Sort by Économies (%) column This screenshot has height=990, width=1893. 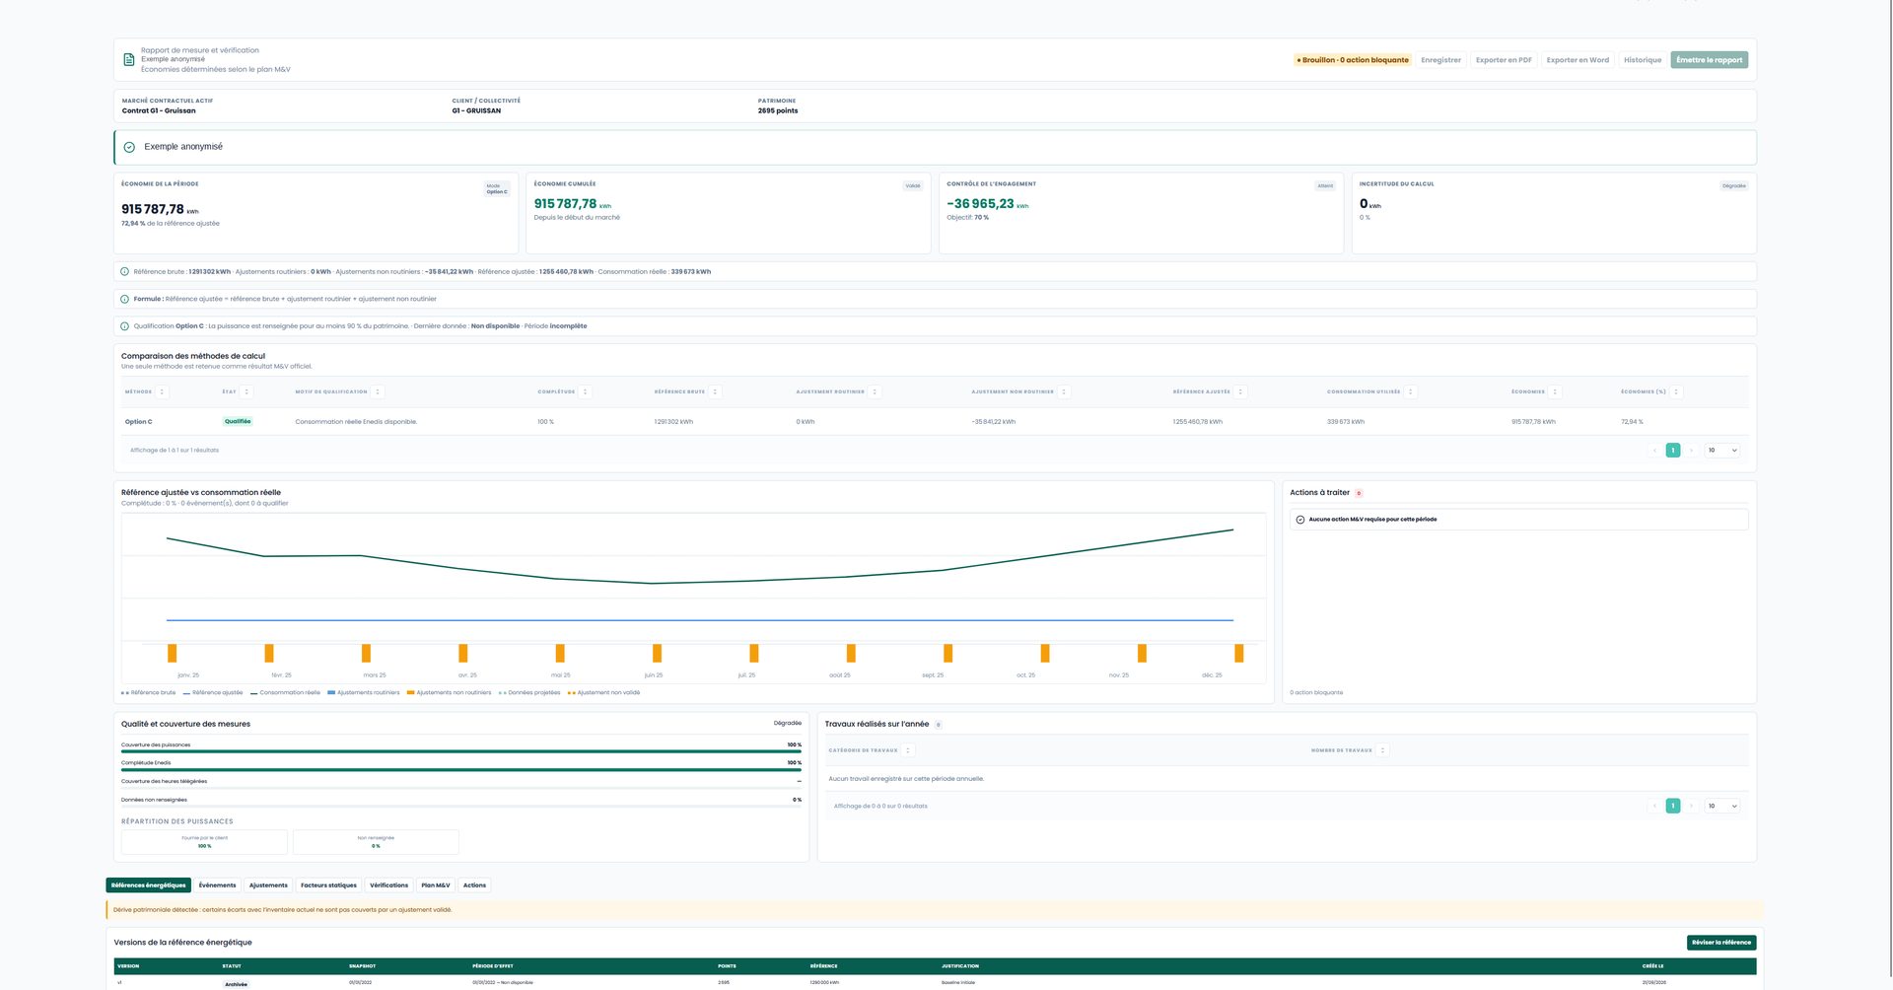[1676, 392]
